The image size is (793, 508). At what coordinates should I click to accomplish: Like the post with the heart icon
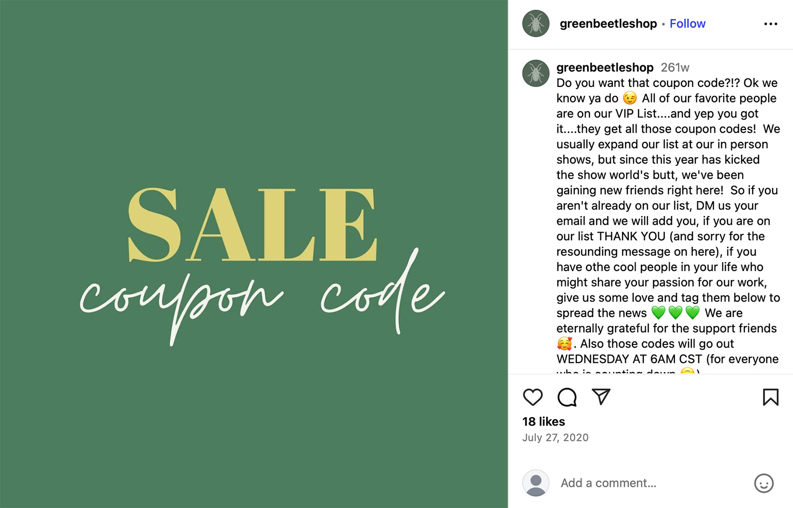[x=533, y=397]
